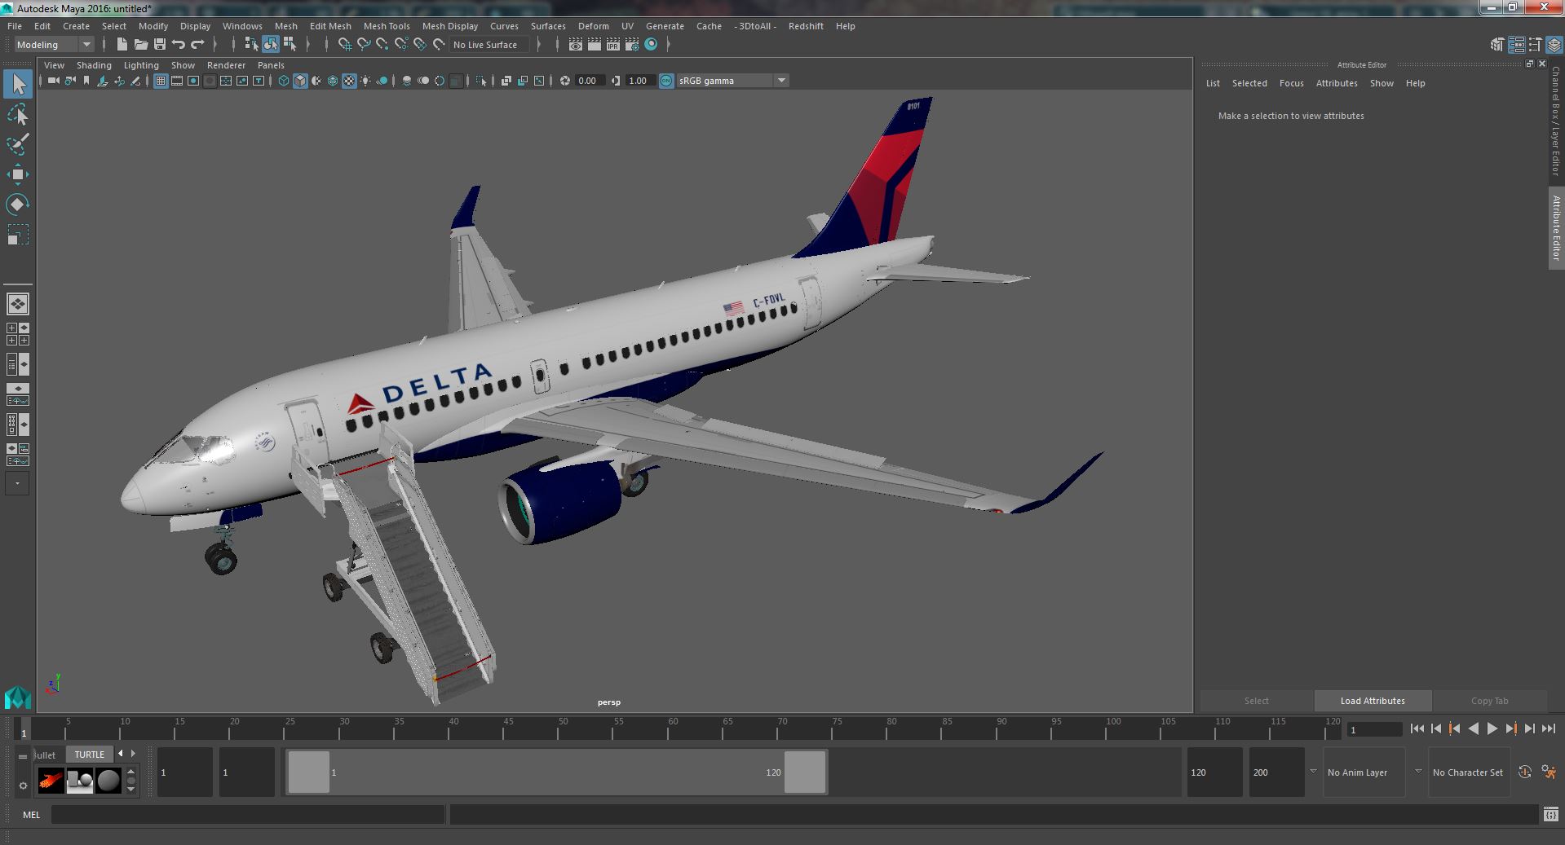Open the Deform menu

594,26
